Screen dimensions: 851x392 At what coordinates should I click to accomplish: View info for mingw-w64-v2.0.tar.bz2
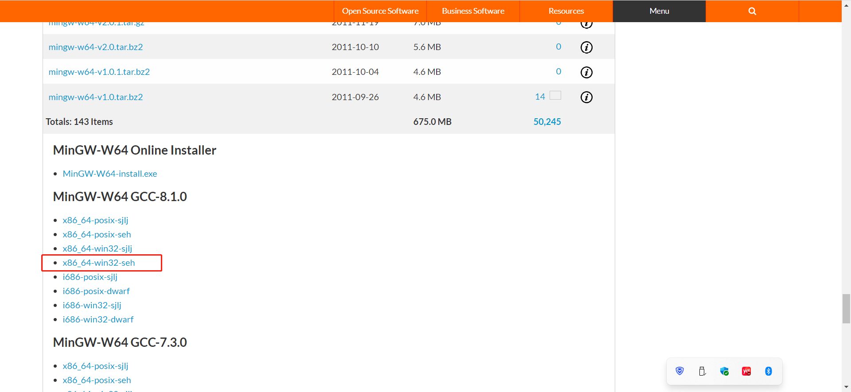(x=586, y=47)
